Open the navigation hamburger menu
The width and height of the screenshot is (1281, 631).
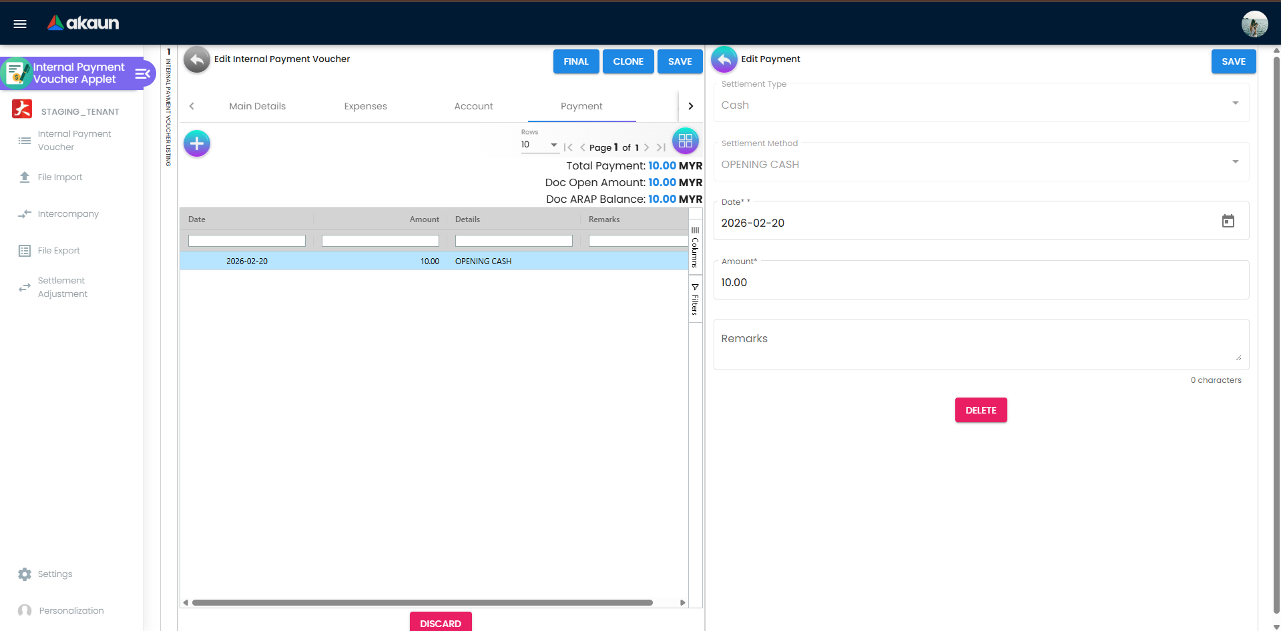click(19, 23)
